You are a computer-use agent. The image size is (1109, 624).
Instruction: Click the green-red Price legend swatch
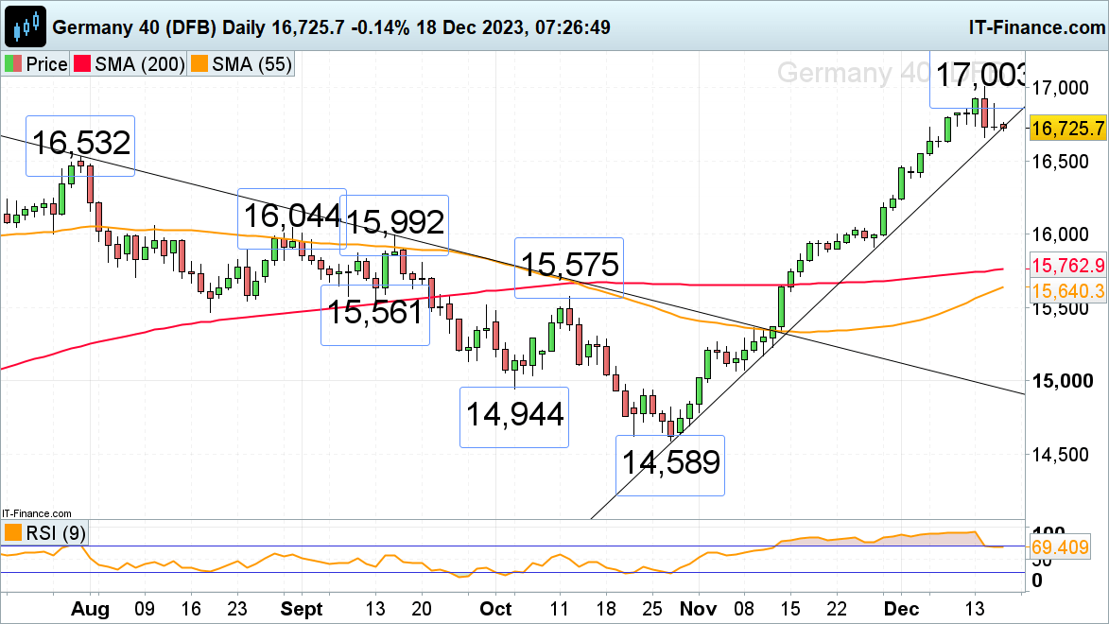tap(12, 64)
